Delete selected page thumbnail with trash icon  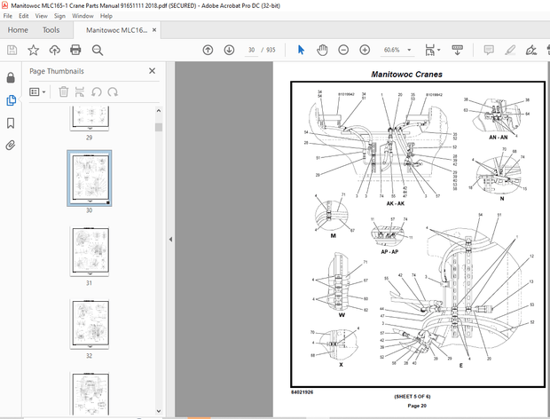[x=64, y=91]
